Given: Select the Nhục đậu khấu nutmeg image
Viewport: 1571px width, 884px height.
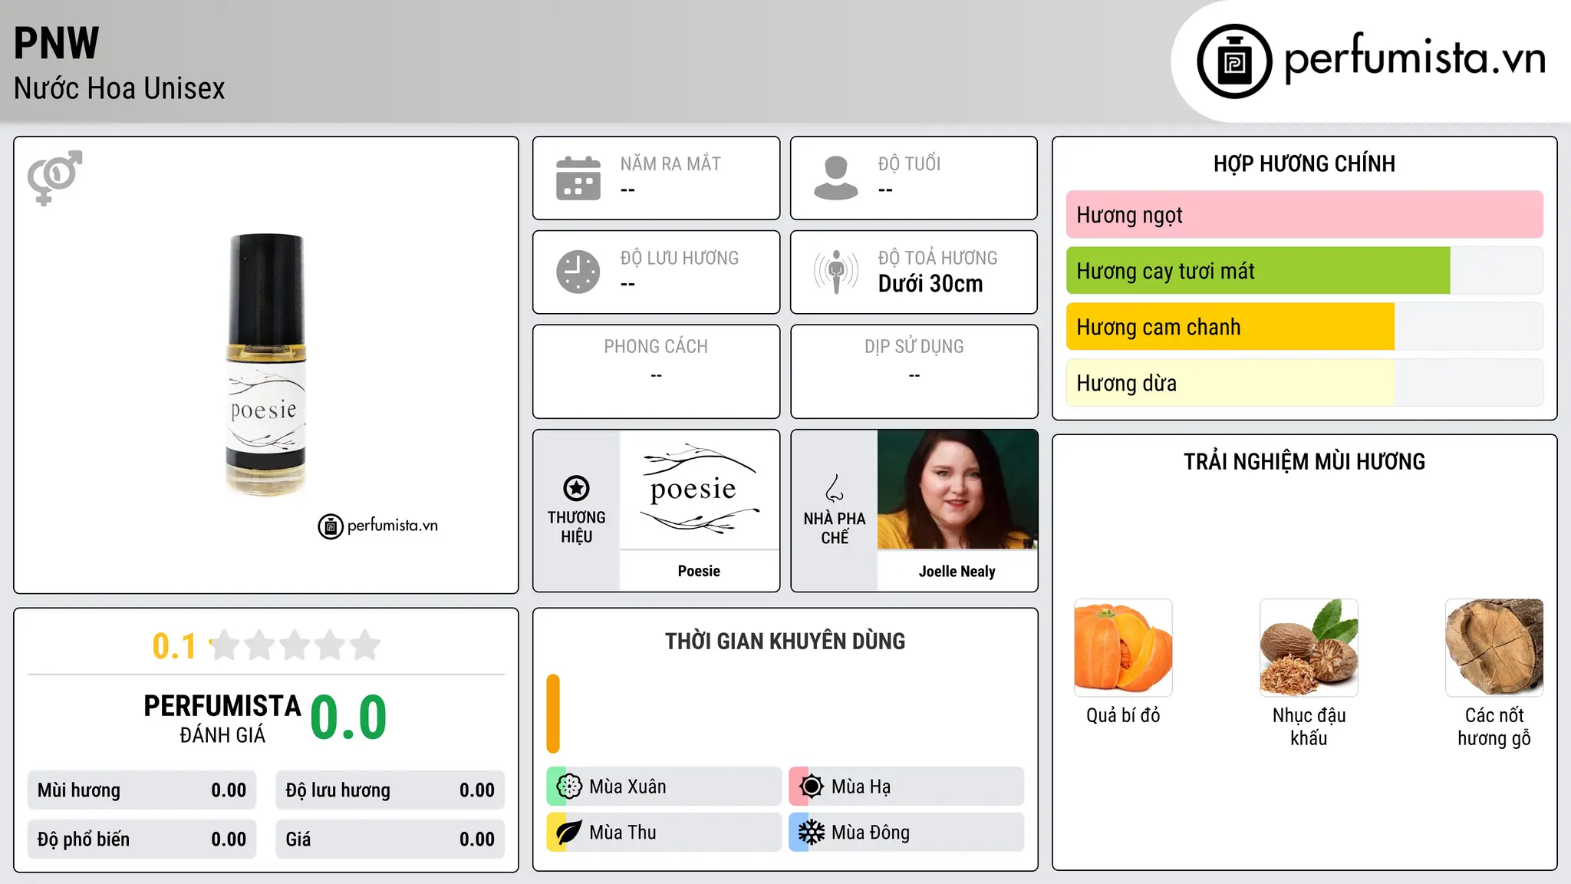Looking at the screenshot, I should point(1309,648).
